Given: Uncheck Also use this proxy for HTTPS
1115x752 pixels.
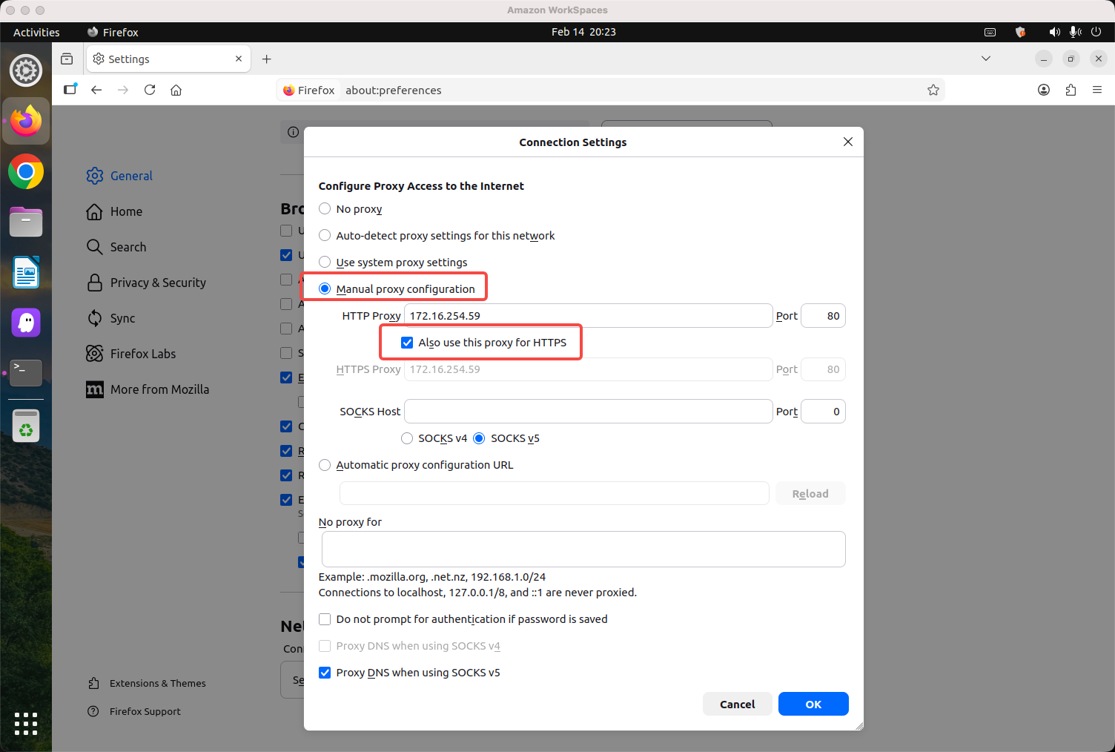Looking at the screenshot, I should point(407,343).
